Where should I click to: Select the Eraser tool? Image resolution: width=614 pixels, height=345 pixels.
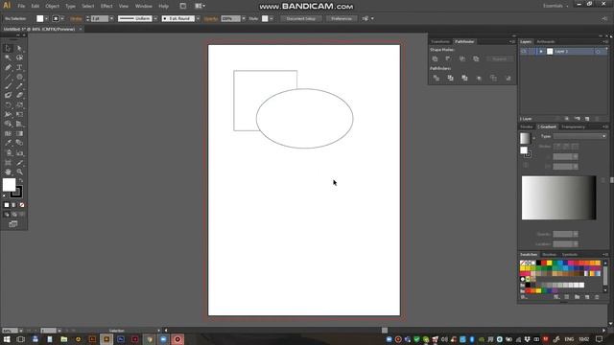coord(19,96)
